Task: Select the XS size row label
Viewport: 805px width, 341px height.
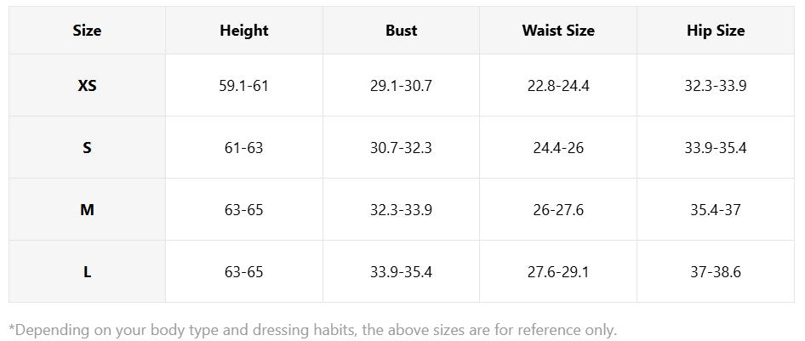Action: point(87,86)
